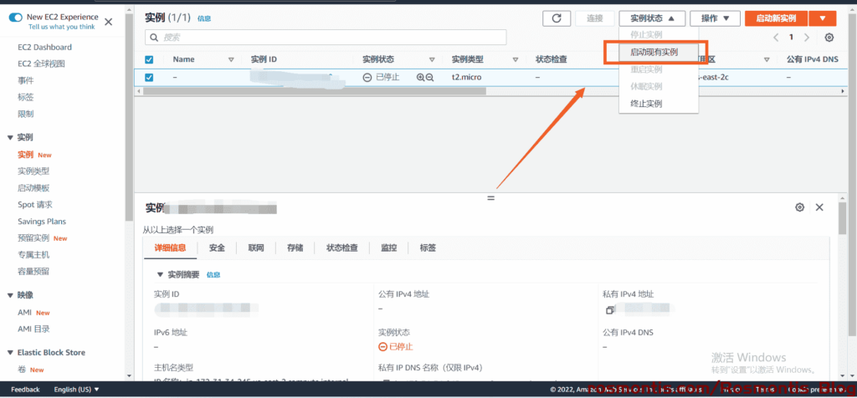
Task: Switch to the 存储 tab
Action: pyautogui.click(x=295, y=247)
